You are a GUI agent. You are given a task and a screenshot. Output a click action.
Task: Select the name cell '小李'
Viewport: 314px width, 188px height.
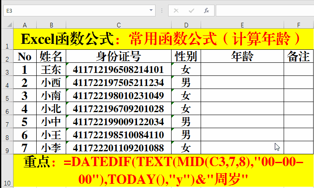pyautogui.click(x=51, y=148)
